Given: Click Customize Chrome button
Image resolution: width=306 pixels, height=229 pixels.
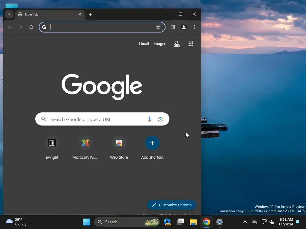Looking at the screenshot, I should 172,205.
